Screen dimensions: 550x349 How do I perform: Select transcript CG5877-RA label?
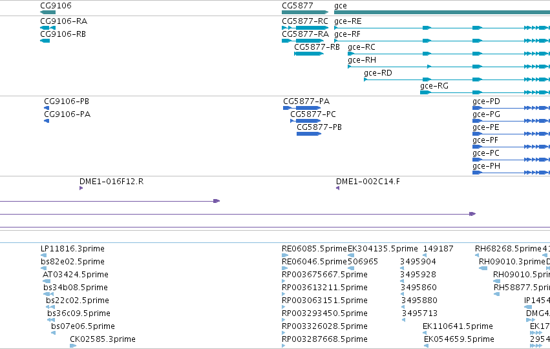306,34
